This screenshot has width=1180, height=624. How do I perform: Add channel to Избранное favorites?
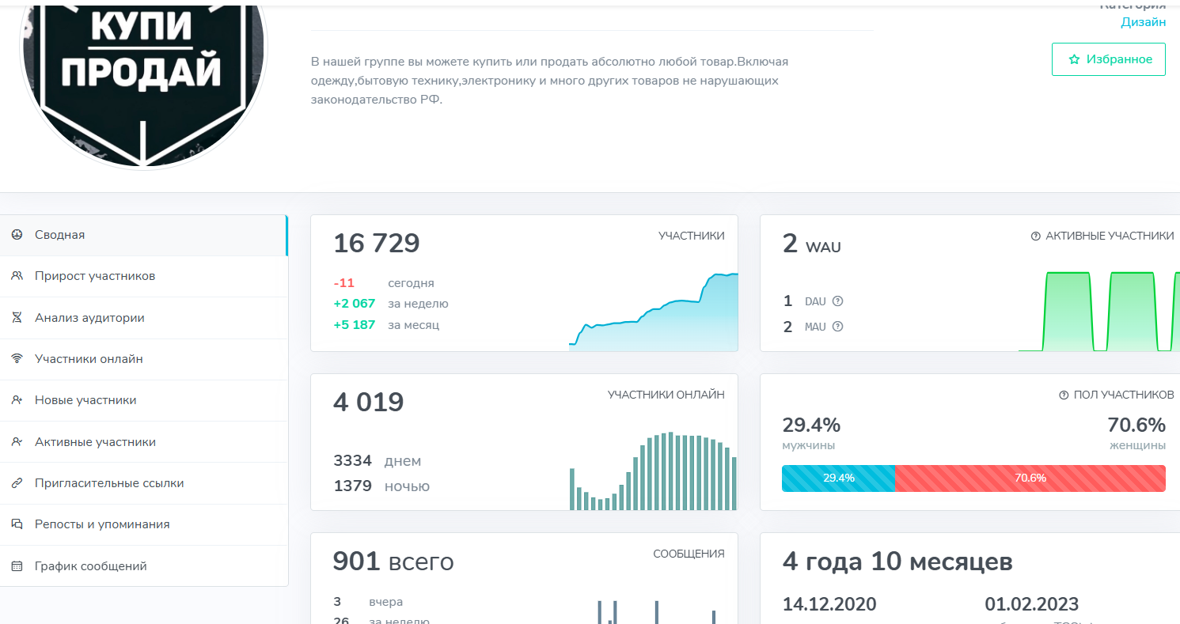pyautogui.click(x=1108, y=59)
